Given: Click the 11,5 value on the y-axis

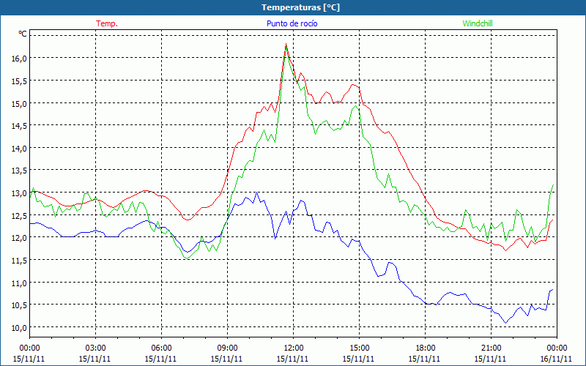Looking at the screenshot, I should point(19,261).
